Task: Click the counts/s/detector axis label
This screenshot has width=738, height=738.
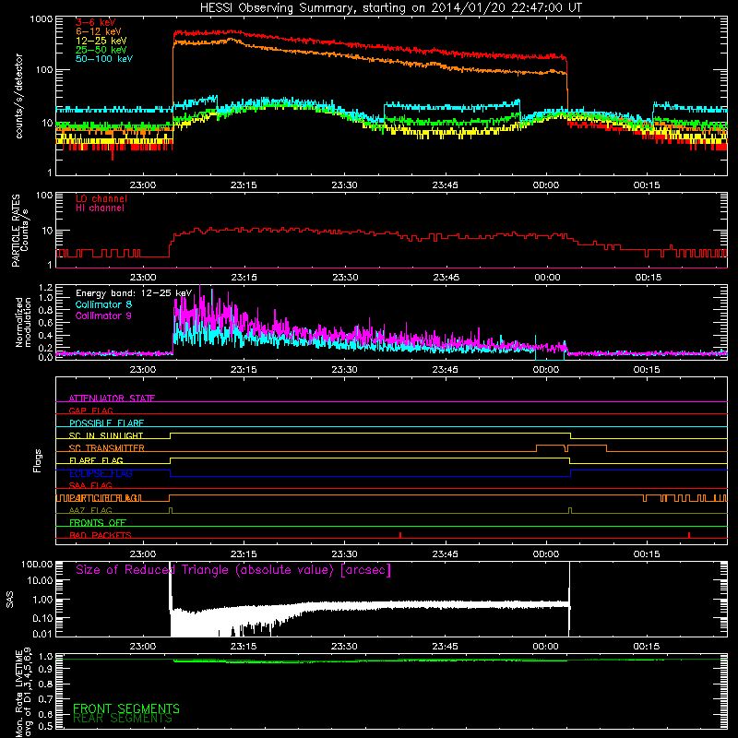Action: pyautogui.click(x=18, y=96)
